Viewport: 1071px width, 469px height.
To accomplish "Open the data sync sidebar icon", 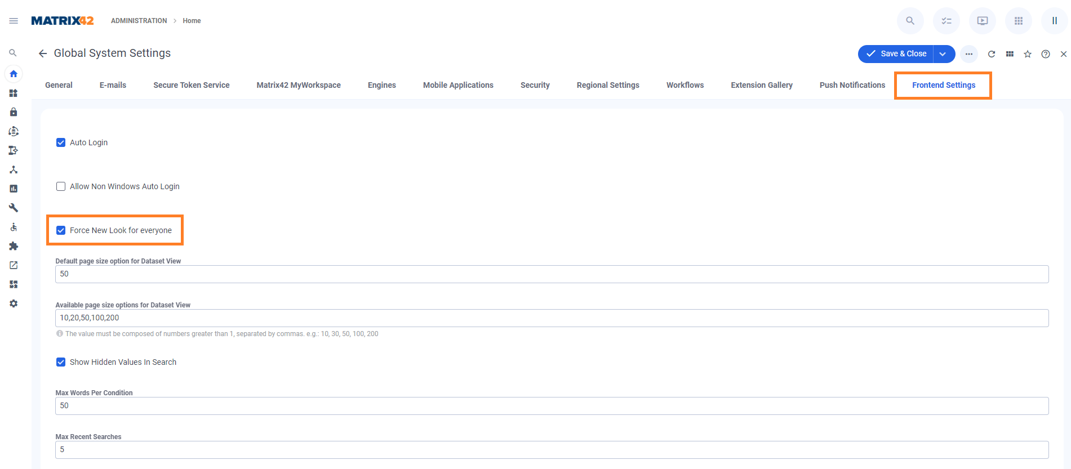I will [14, 131].
